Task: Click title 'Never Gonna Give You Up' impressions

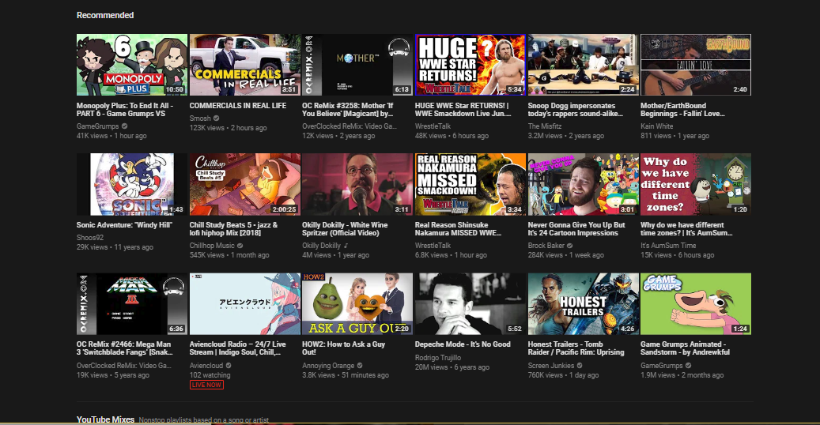Action: click(576, 228)
